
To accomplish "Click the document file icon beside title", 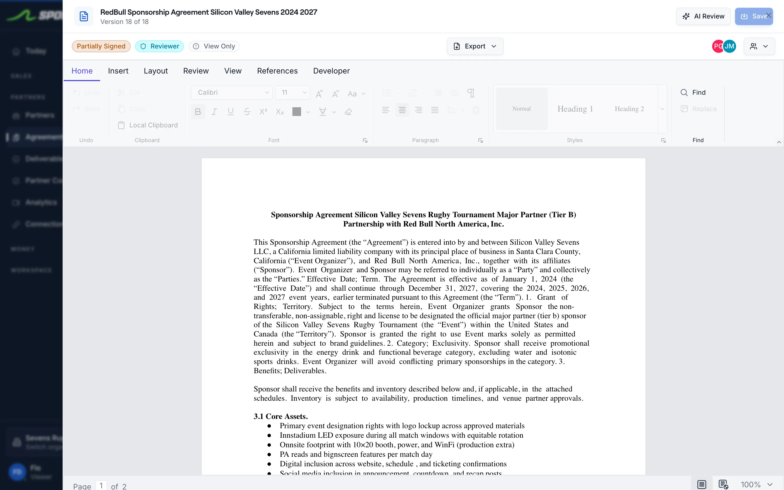I will click(84, 16).
